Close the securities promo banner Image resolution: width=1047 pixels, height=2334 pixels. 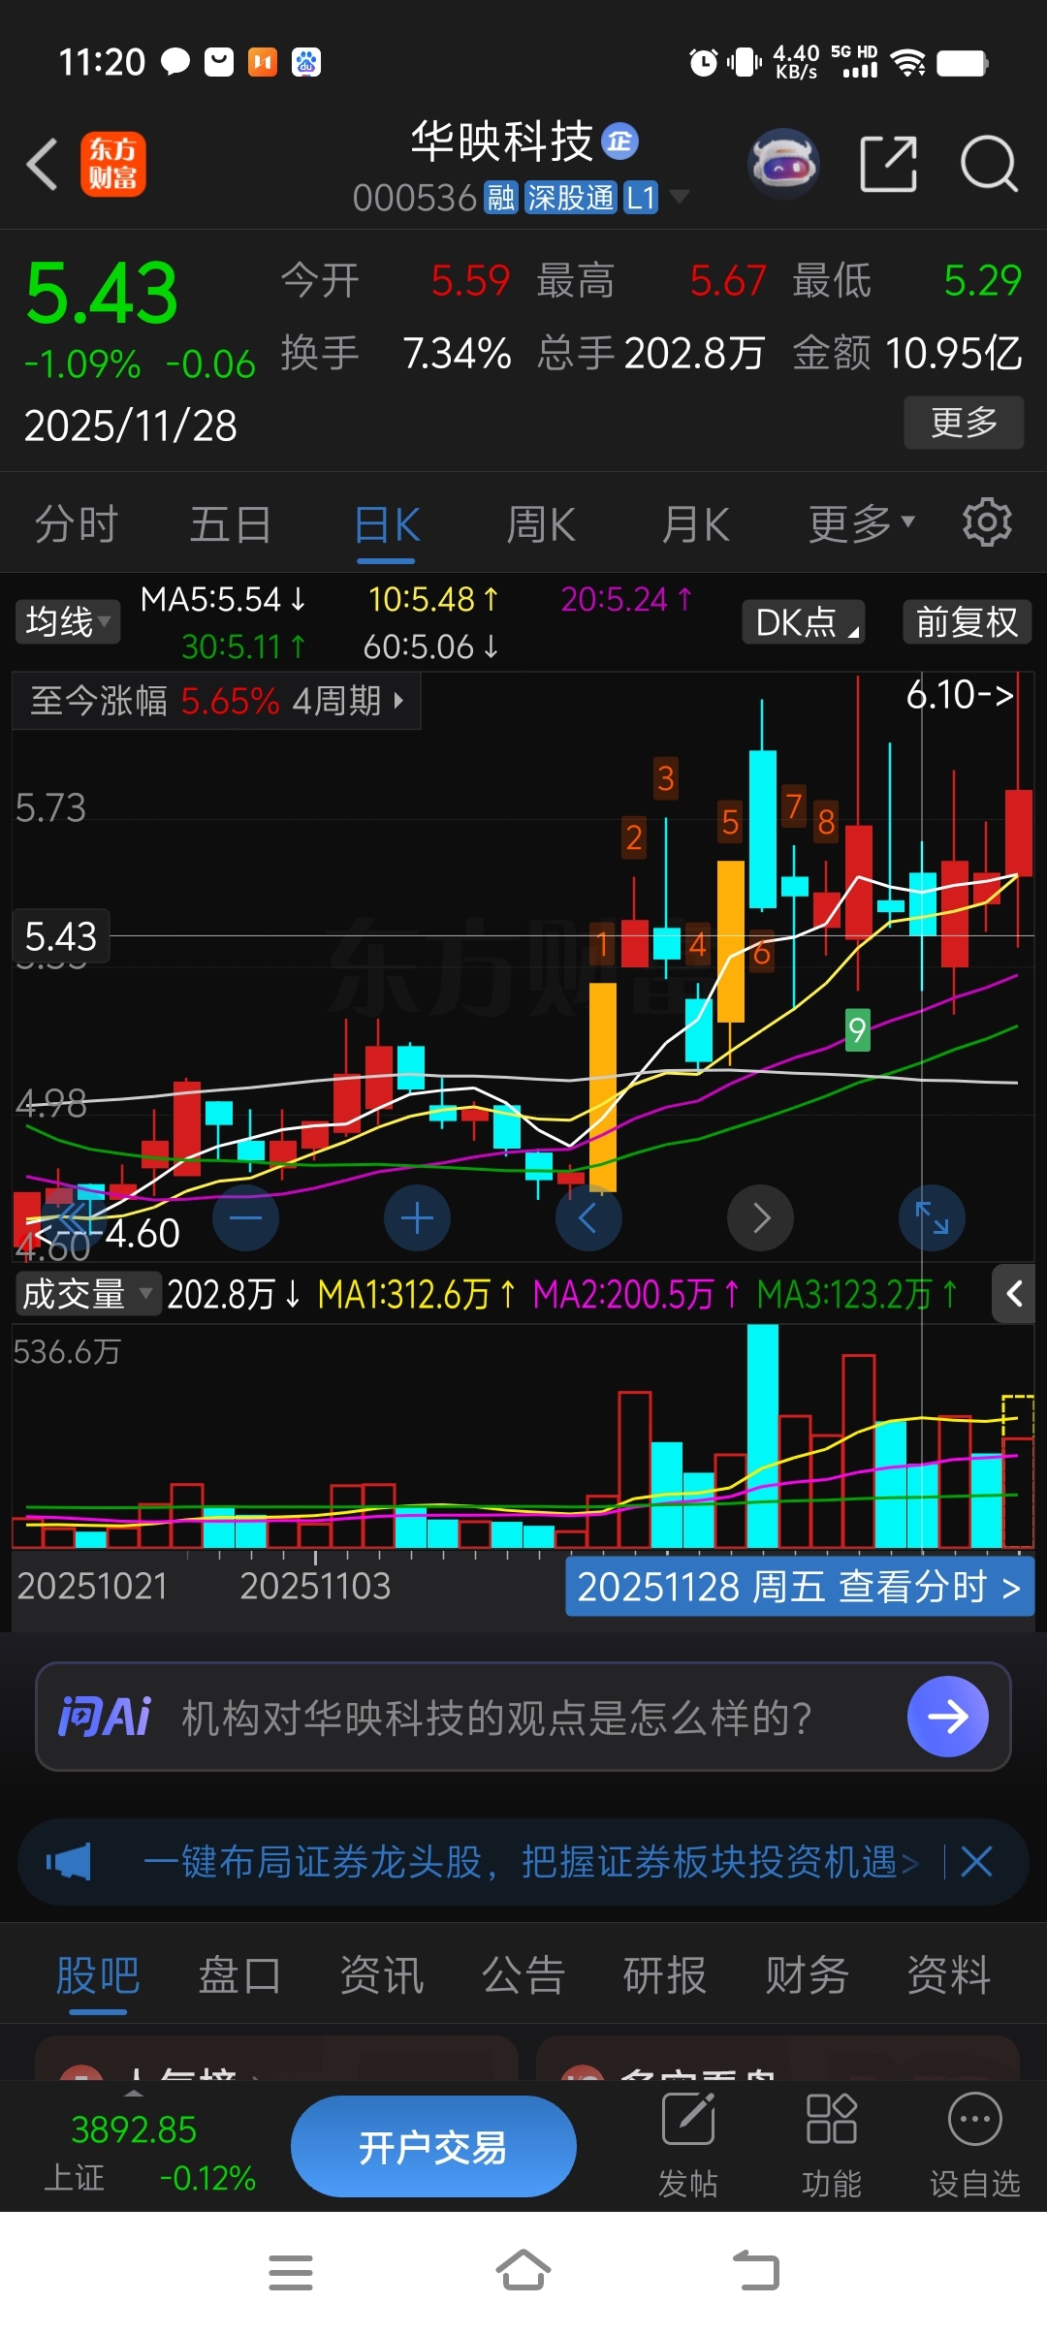[976, 1862]
